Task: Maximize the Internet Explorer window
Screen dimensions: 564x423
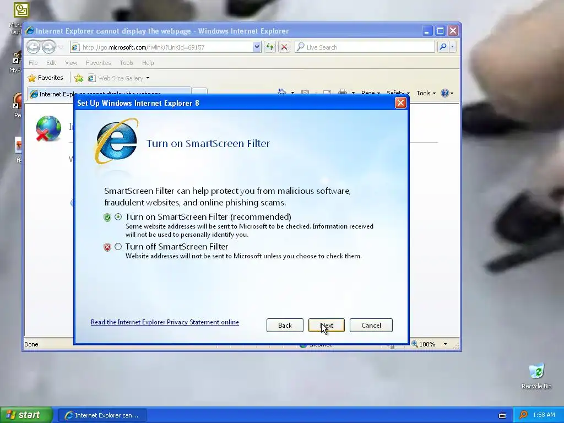Action: click(440, 31)
